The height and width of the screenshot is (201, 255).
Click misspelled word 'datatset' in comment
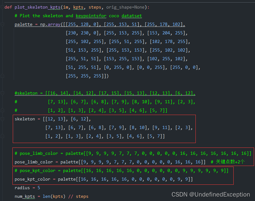pyautogui.click(x=131, y=16)
